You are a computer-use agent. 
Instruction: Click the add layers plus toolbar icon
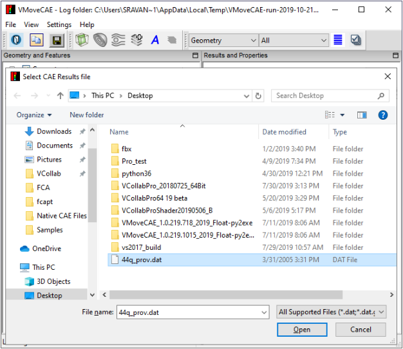[x=136, y=40]
